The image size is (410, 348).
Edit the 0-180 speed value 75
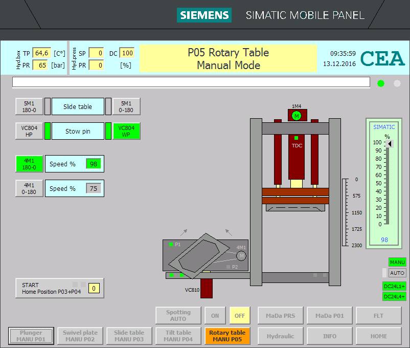[94, 188]
